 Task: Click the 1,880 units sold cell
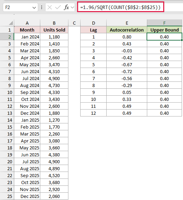[54, 113]
